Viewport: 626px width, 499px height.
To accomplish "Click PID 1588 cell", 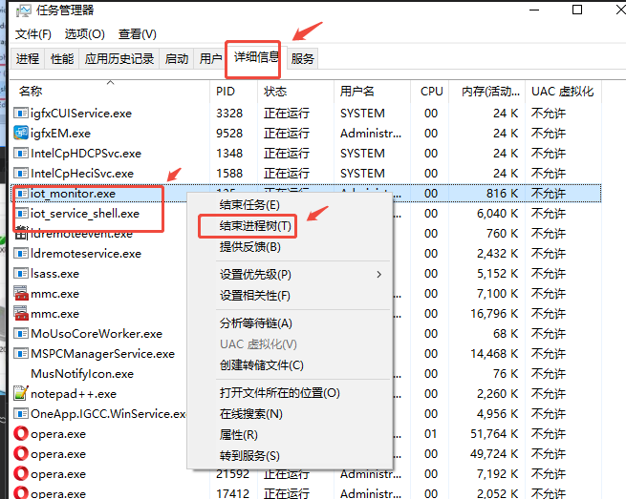I will pos(229,174).
